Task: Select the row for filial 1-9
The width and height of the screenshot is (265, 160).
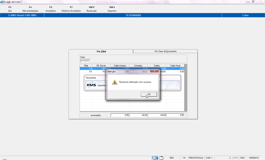Action: (x=132, y=69)
